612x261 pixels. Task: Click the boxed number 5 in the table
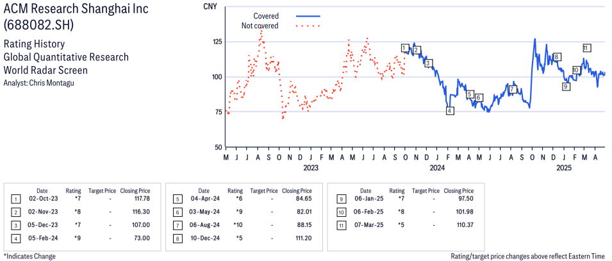point(178,199)
